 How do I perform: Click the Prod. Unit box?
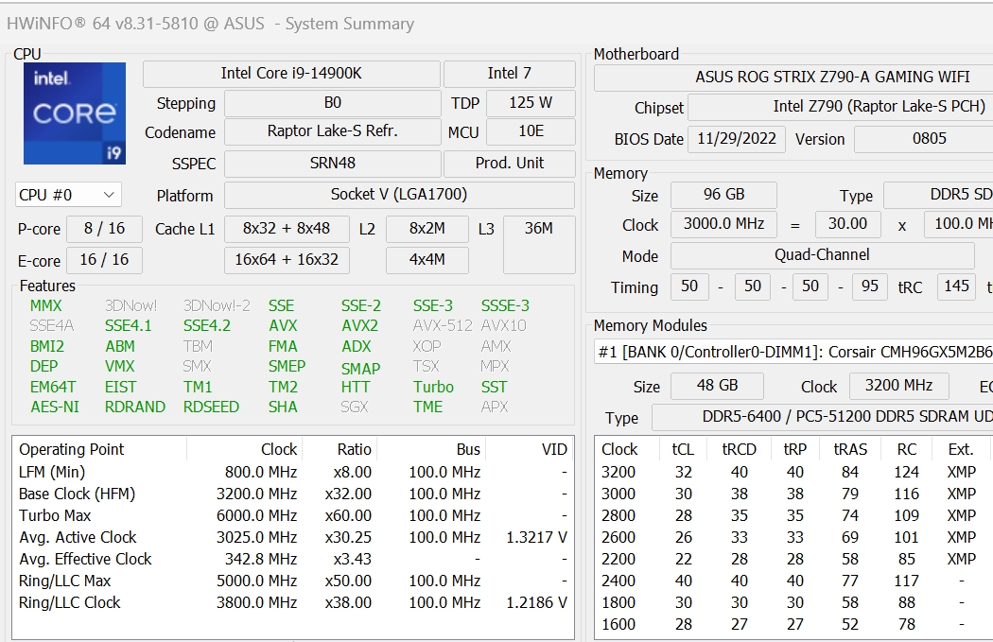(x=509, y=163)
